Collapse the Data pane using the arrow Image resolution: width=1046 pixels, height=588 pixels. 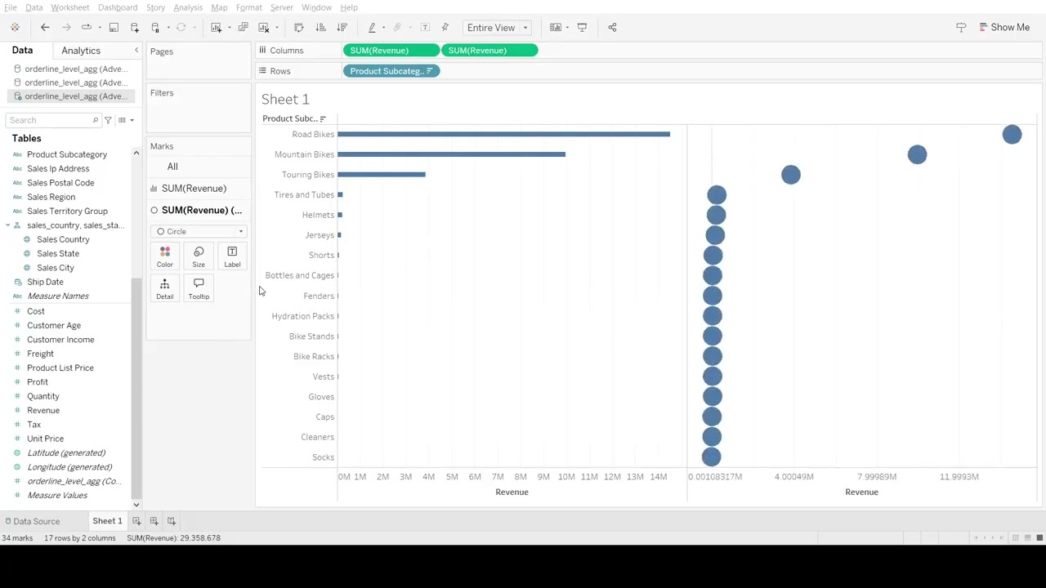[136, 51]
